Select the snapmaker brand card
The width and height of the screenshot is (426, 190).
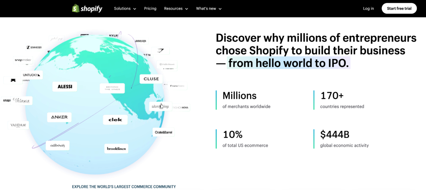[23, 60]
